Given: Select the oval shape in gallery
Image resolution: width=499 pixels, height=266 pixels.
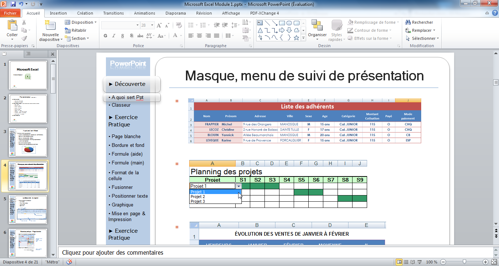Looking at the screenshot, I should [x=289, y=23].
